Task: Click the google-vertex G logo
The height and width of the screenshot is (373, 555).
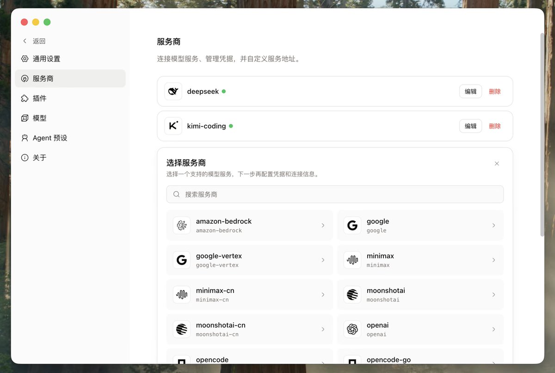Action: pos(182,260)
